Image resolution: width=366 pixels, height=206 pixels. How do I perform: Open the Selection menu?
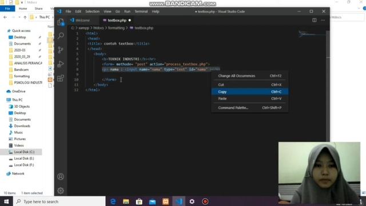pos(92,11)
